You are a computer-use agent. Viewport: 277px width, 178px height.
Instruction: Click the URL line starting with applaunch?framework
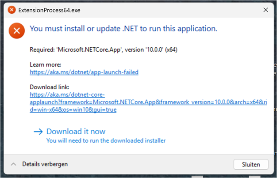coord(148,102)
